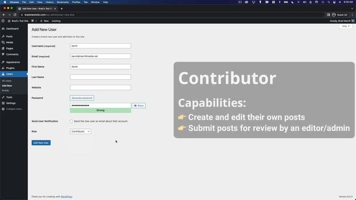The height and width of the screenshot is (200, 356).
Task: Collapse the WordPress admin sidebar menu
Action: tap(13, 109)
